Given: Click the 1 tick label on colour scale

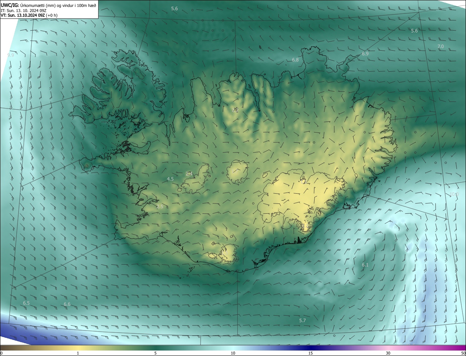Looking at the screenshot, I should [x=78, y=353].
